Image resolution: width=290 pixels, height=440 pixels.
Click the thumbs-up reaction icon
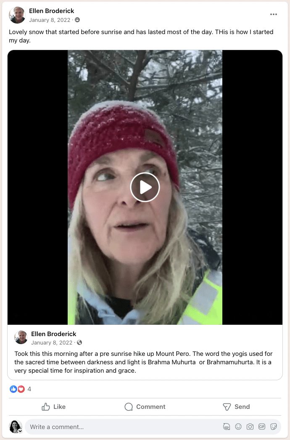[x=13, y=389]
